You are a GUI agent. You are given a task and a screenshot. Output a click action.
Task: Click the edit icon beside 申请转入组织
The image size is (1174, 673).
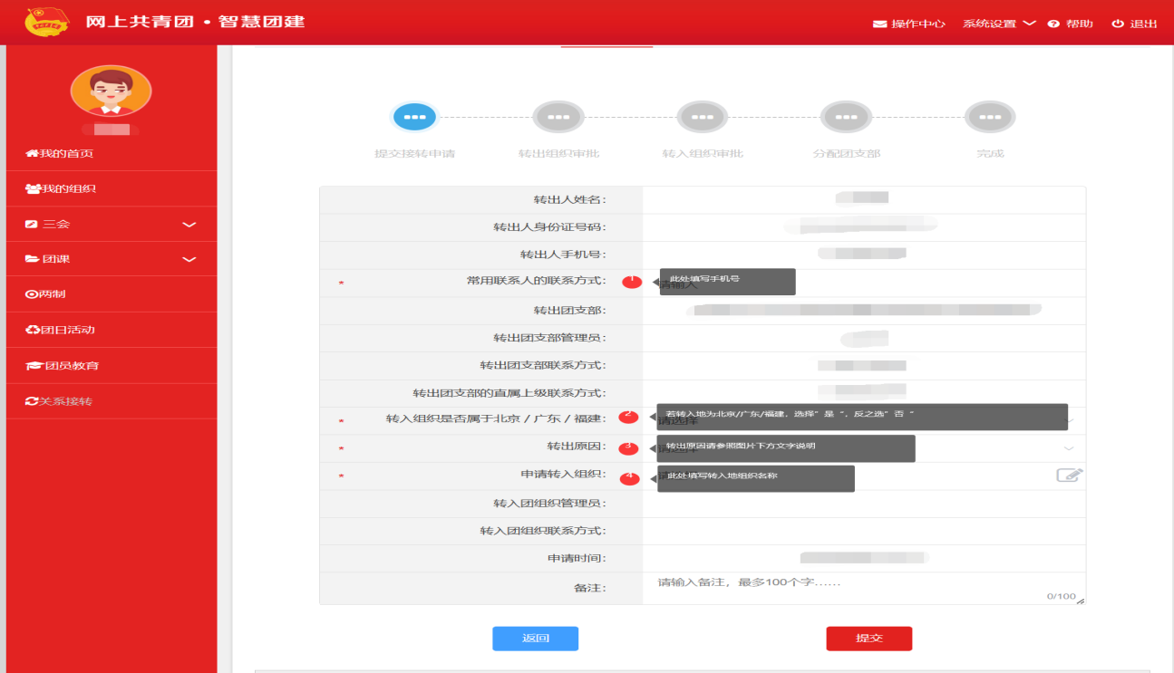pos(1069,476)
